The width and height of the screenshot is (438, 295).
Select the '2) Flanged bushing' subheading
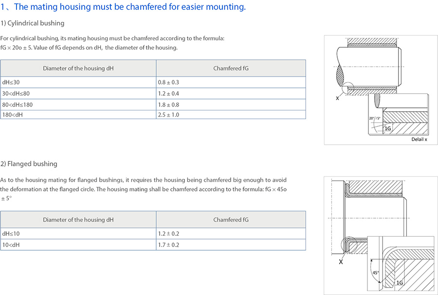29,164
